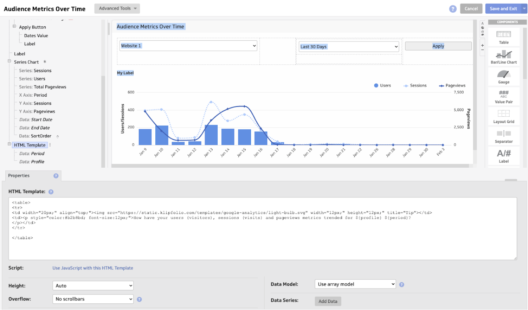Viewport: 528px width, 310px height.
Task: Click help icon beside HTML Template label
Action: tap(51, 192)
